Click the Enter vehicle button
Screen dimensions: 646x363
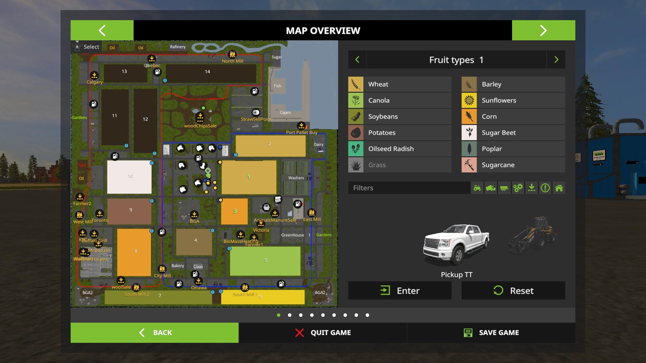coord(400,291)
